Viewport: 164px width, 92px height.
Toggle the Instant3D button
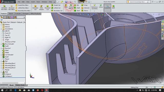coord(108,8)
